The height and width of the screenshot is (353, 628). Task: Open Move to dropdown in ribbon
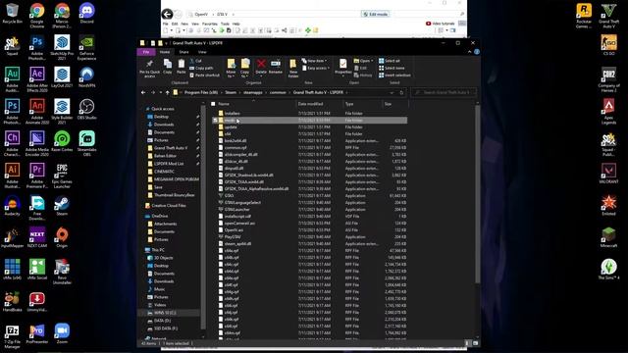click(x=232, y=68)
